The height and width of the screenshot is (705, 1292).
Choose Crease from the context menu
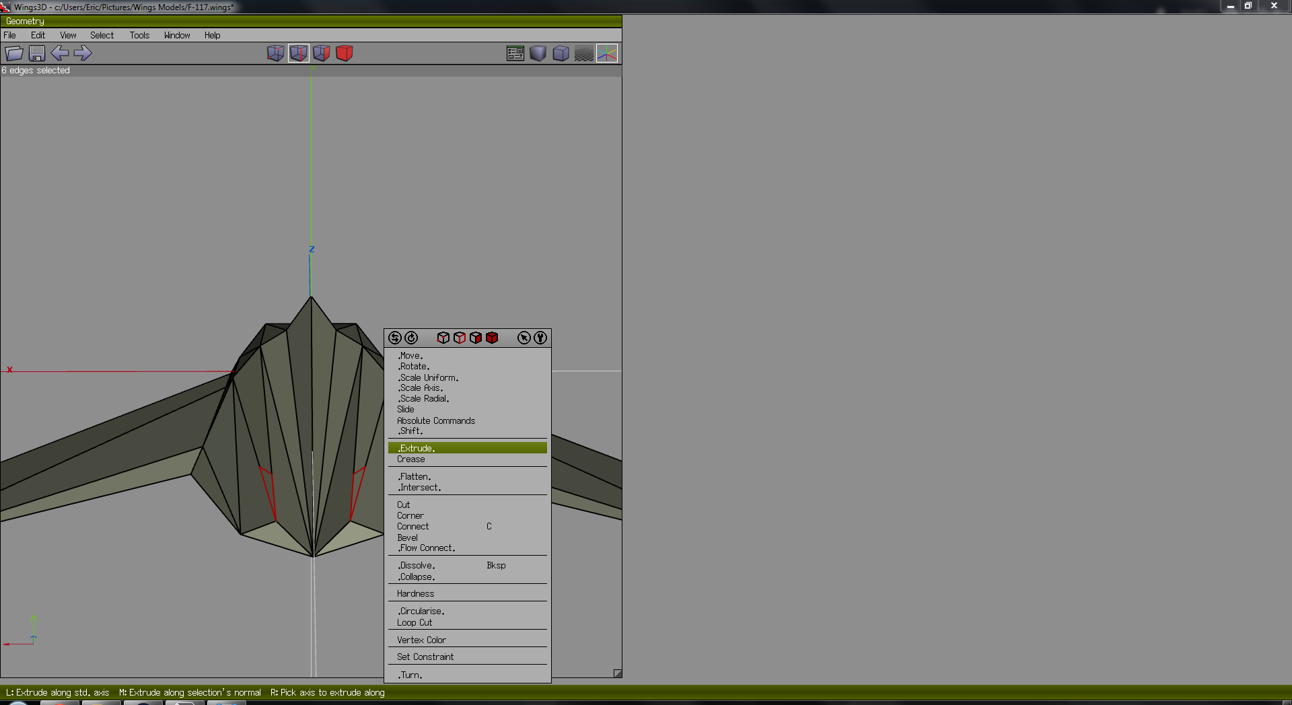point(468,459)
